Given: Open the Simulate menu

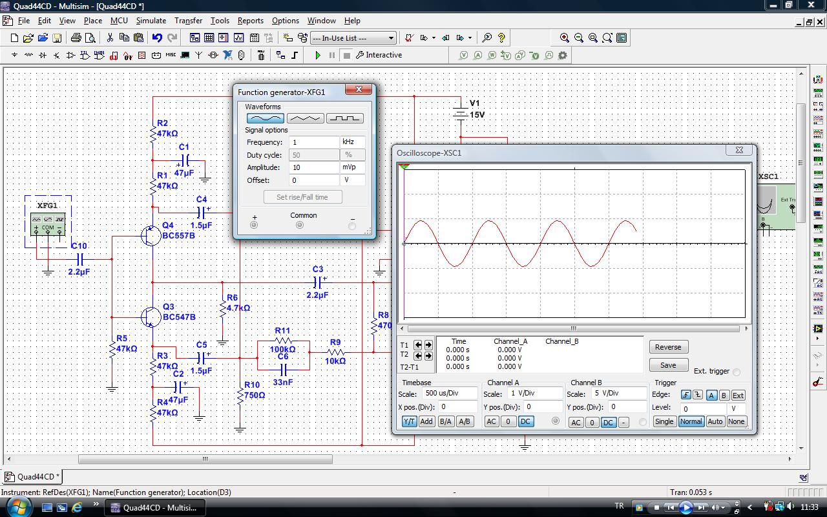Looking at the screenshot, I should pos(151,21).
